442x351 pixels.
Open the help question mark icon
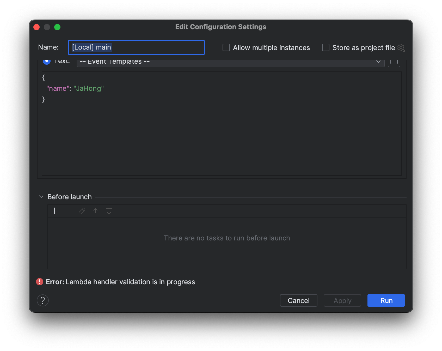43,300
